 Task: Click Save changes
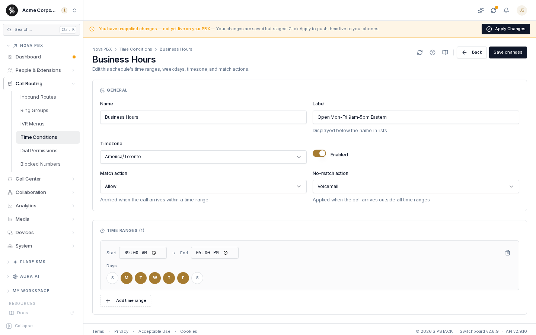[508, 52]
